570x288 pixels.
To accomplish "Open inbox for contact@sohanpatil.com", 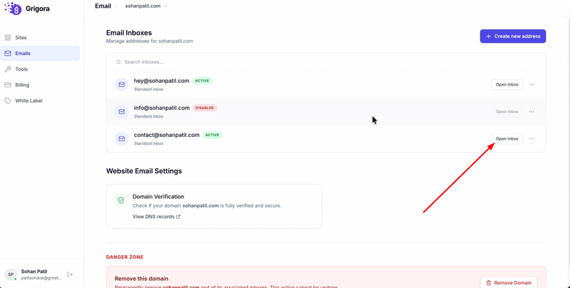I will 507,139.
